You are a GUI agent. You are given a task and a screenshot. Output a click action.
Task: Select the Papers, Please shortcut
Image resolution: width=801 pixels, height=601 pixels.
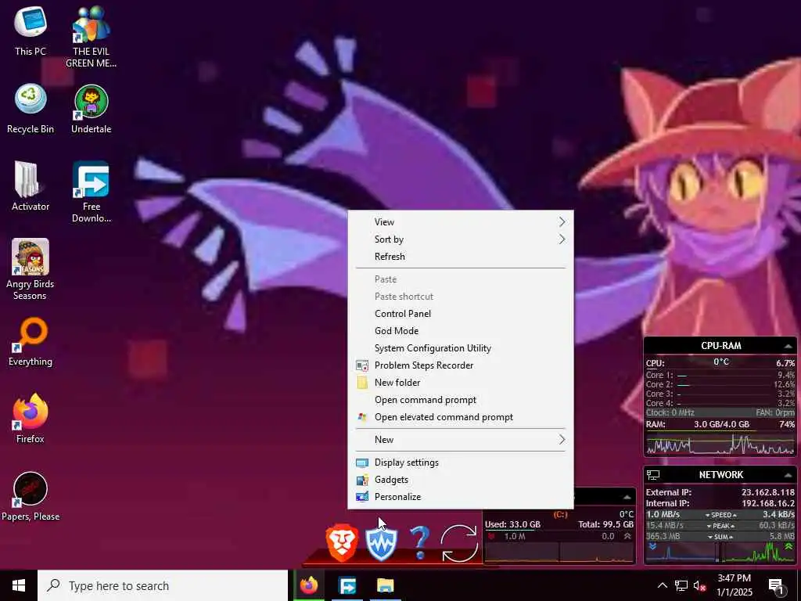click(x=31, y=495)
